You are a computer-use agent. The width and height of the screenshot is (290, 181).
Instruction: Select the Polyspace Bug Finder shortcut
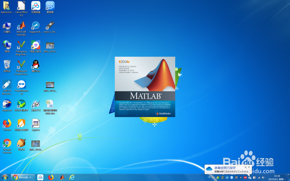point(21,48)
